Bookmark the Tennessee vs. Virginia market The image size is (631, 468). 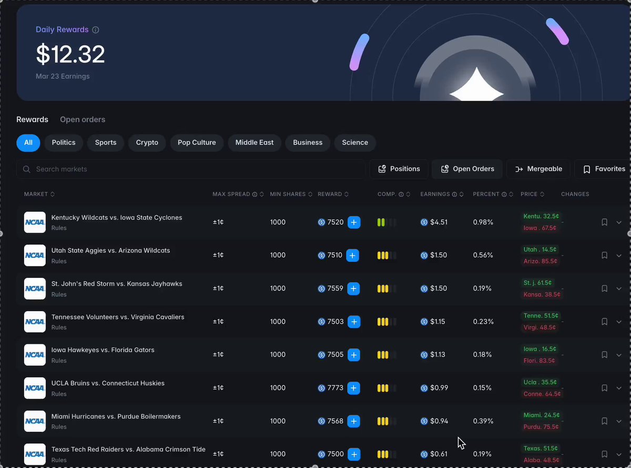(x=605, y=322)
